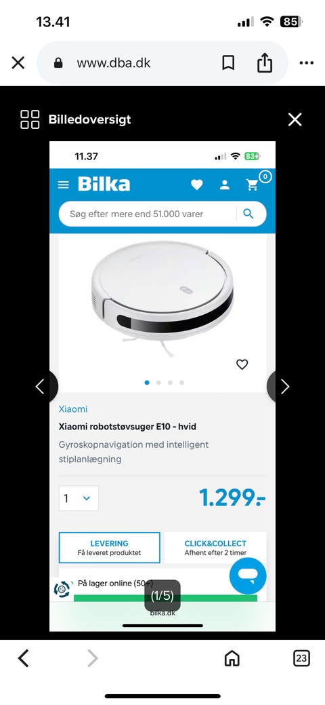Select the LEVERING delivery tab
This screenshot has width=325, height=705.
pos(109,548)
